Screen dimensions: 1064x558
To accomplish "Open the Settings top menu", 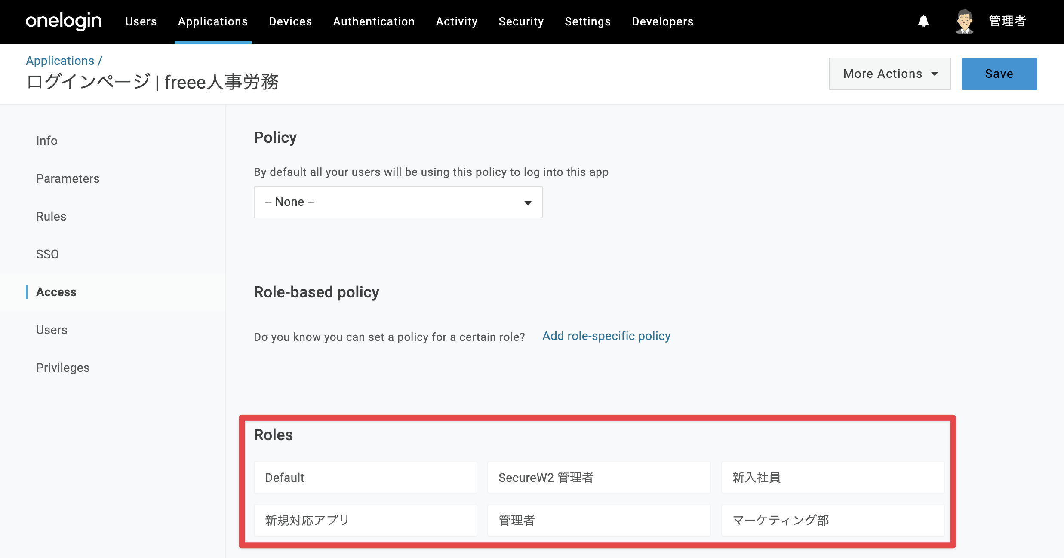I will (587, 21).
